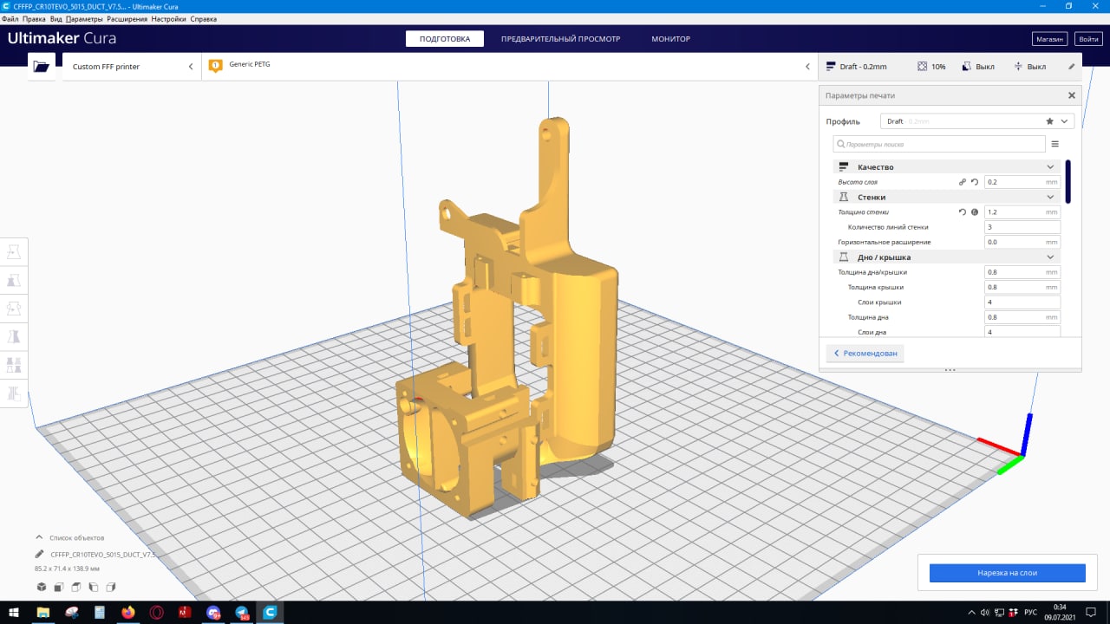Switch to front view cube icon
1110x624 pixels.
(x=58, y=587)
